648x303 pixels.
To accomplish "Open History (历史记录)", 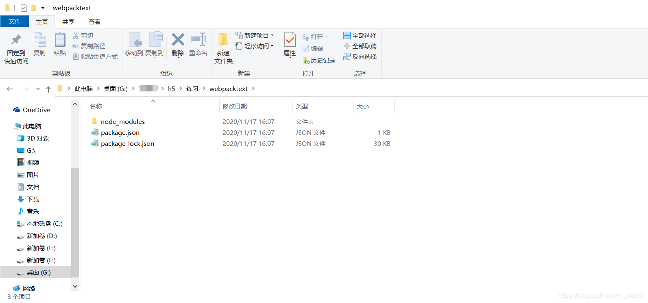I will [319, 61].
